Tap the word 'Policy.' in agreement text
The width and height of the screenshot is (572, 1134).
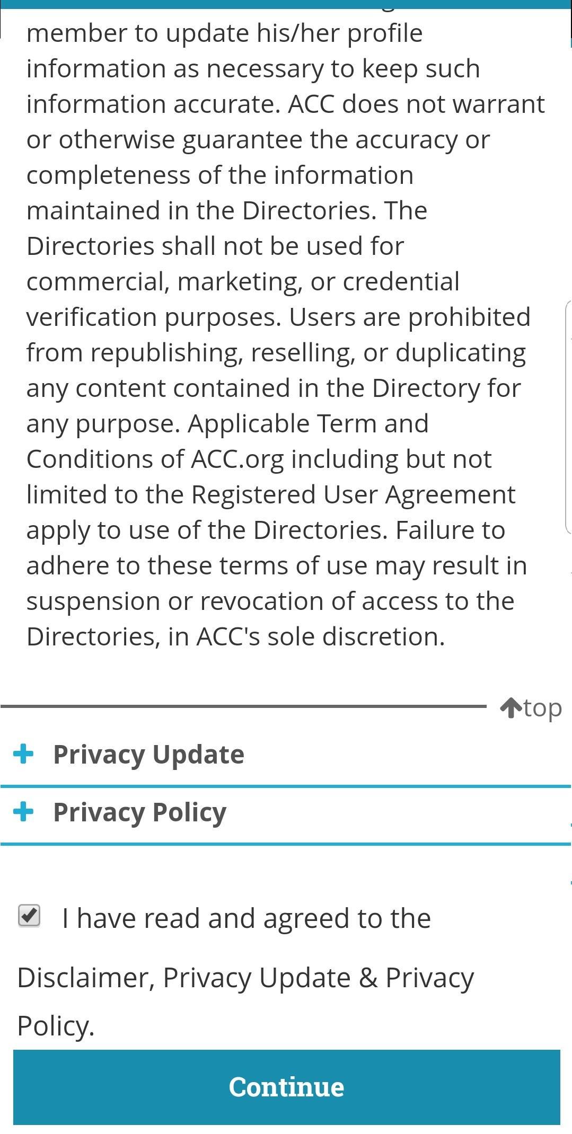[56, 1026]
